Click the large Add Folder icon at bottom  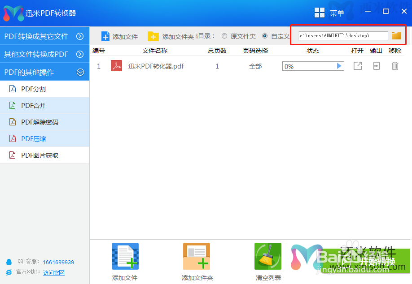click(197, 256)
